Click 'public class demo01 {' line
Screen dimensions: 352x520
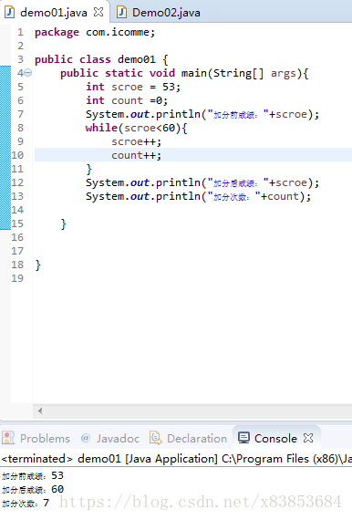pos(101,59)
